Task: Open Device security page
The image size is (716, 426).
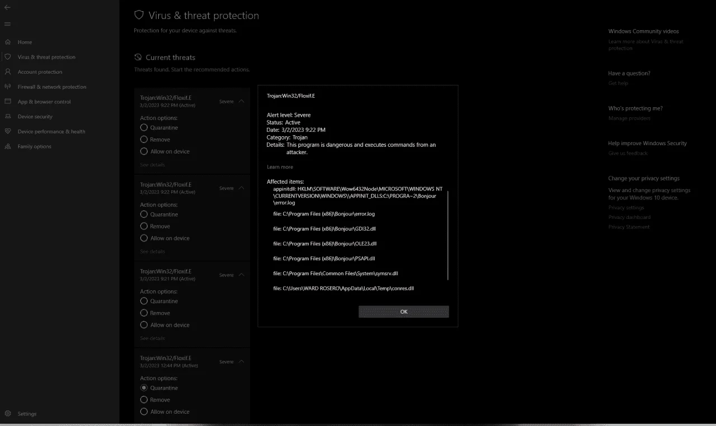Action: point(35,117)
